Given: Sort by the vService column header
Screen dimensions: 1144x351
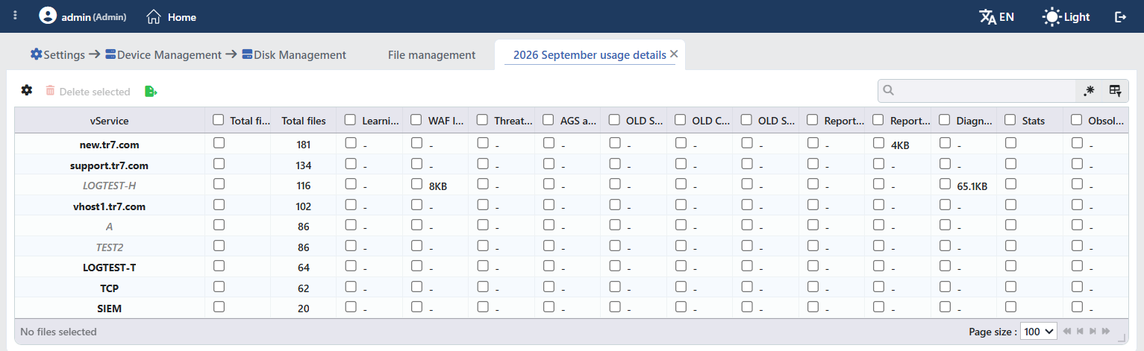Looking at the screenshot, I should point(110,120).
